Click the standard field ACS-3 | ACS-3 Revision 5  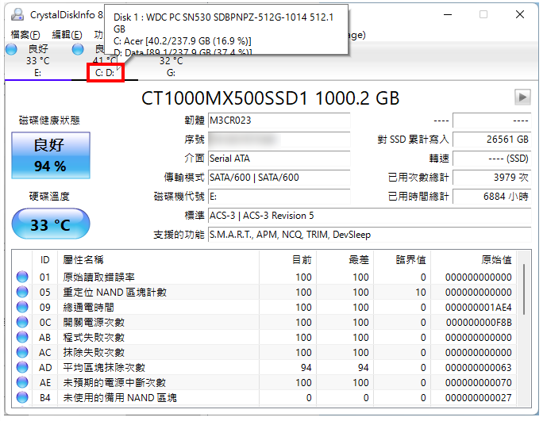[x=370, y=216]
